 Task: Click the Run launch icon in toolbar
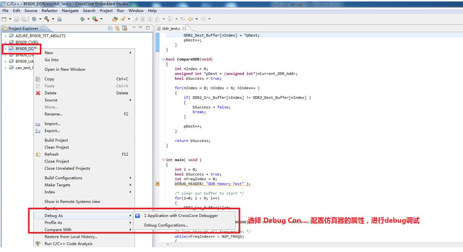coord(95,19)
